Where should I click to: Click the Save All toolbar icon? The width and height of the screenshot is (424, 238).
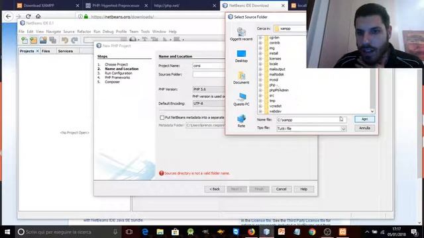[53, 40]
